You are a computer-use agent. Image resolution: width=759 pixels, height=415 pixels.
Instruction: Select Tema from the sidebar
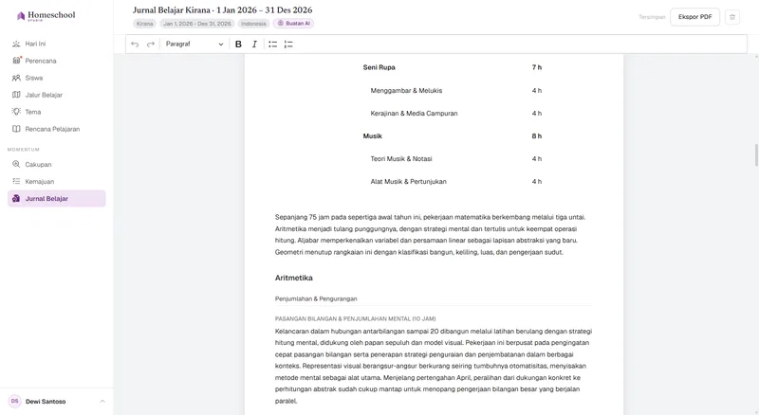56,112
